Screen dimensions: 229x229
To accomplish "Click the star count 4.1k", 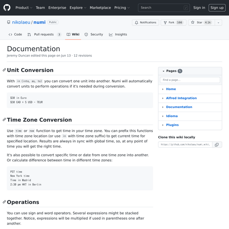I will pyautogui.click(x=208, y=23).
